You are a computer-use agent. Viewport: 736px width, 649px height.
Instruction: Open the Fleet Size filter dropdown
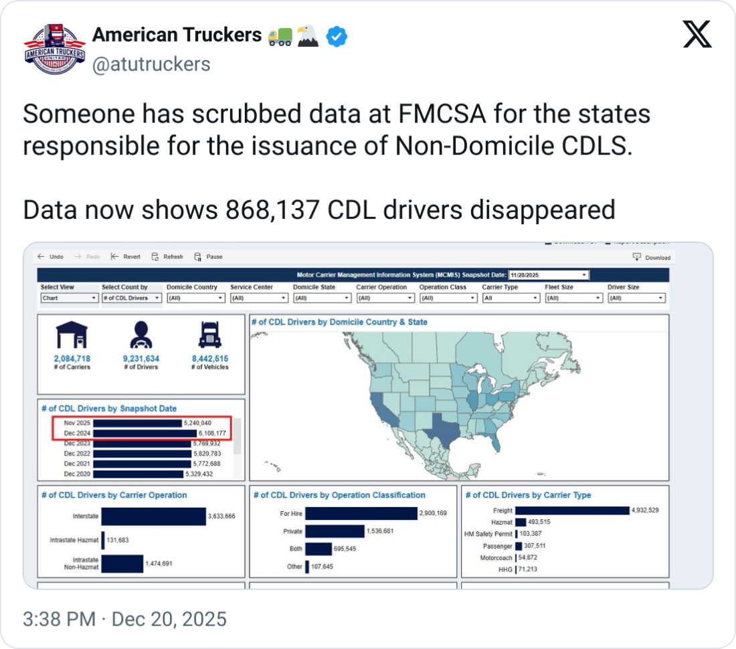pos(573,298)
